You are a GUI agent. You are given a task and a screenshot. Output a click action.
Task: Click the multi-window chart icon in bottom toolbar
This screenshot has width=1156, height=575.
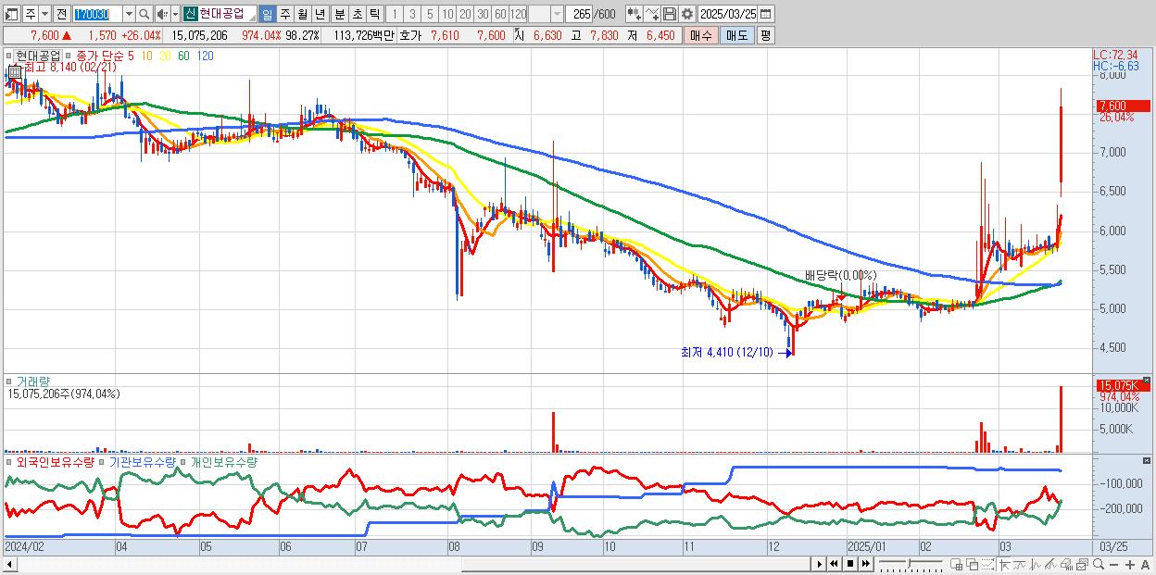[x=957, y=564]
